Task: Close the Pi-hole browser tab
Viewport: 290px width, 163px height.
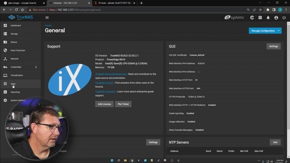Action: 134,3
